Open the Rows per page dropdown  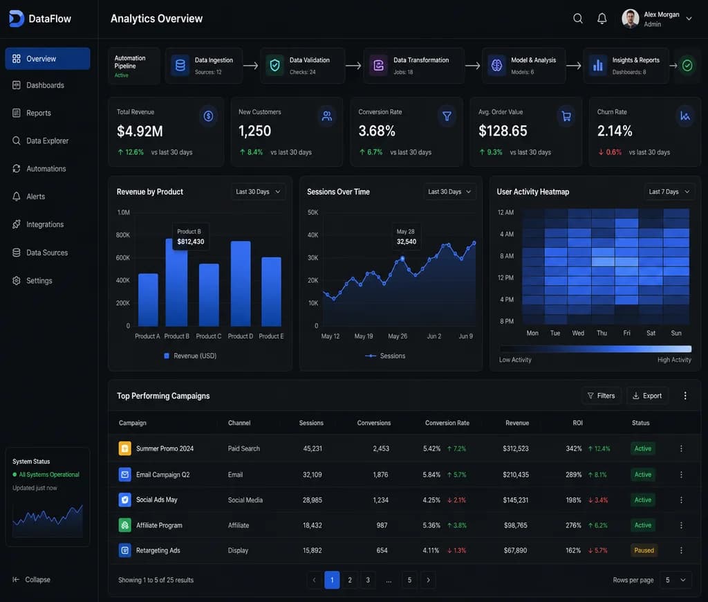[x=675, y=580]
